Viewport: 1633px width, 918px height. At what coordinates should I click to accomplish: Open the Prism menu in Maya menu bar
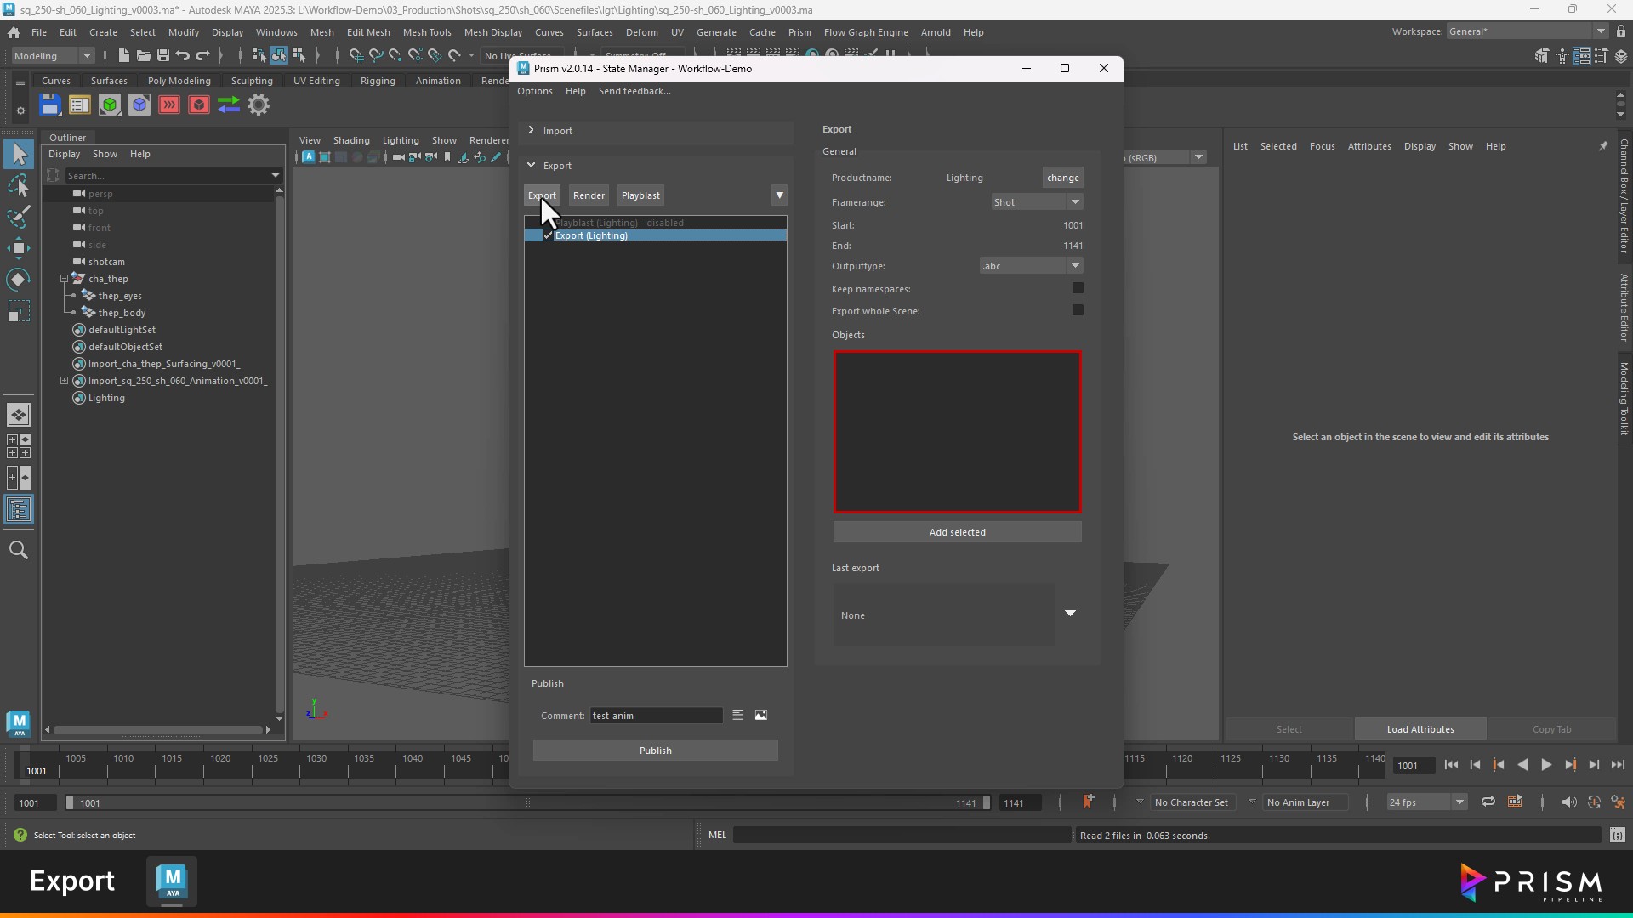point(799,32)
